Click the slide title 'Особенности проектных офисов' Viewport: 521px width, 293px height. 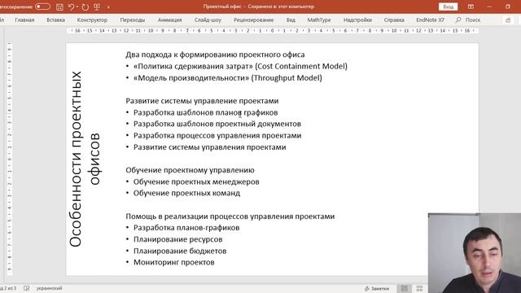pos(85,159)
